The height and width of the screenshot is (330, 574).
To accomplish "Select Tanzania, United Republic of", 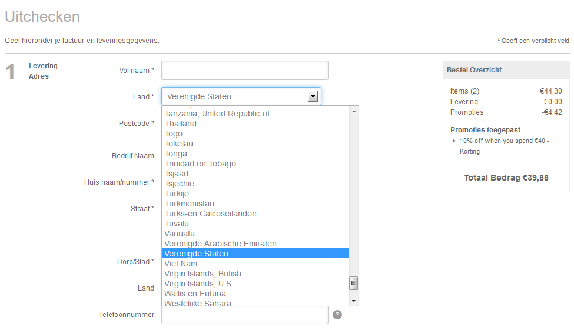I will [x=255, y=114].
